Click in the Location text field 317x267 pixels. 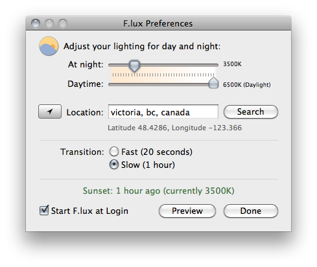pos(163,111)
